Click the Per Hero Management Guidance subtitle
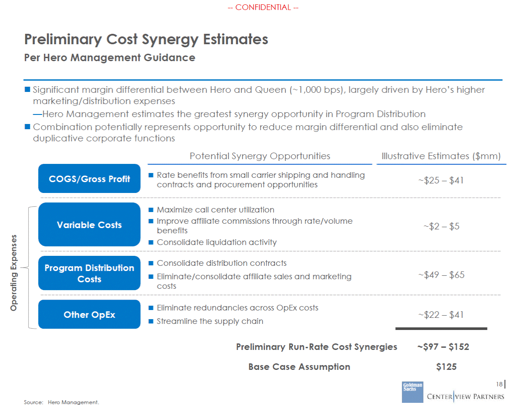 coord(109,58)
